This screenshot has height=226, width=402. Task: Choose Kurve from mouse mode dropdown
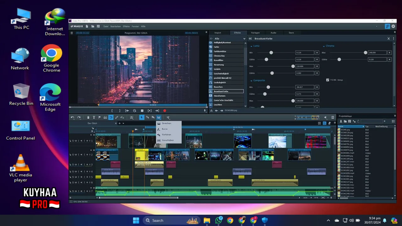(x=169, y=129)
